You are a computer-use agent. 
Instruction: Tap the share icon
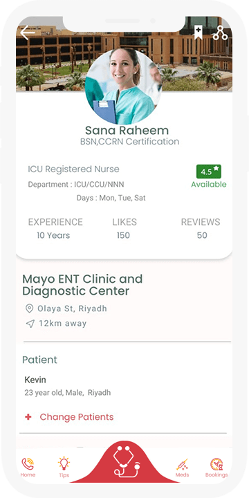click(x=220, y=33)
